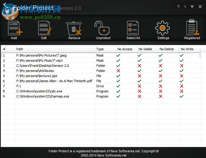
Task: Click the Select All checklist icon
Action: coord(133,28)
